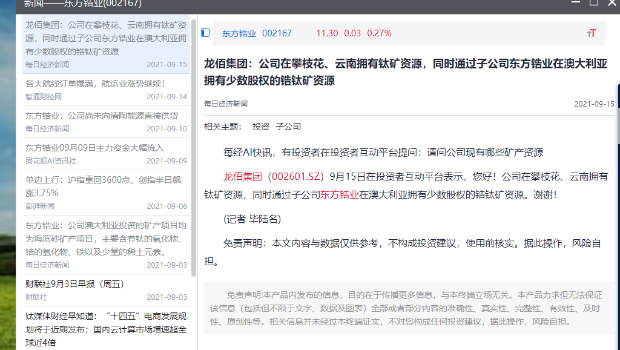This screenshot has height=350, width=620.
Task: Click the 财联社 source label under 早报
Action: click(36, 297)
